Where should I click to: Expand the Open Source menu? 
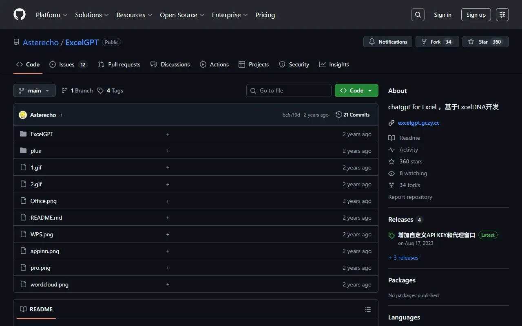click(x=182, y=15)
